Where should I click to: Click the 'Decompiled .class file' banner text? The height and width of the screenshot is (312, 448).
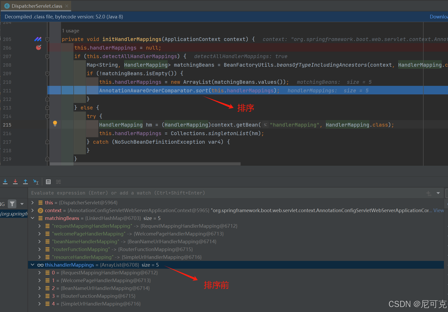(64, 17)
